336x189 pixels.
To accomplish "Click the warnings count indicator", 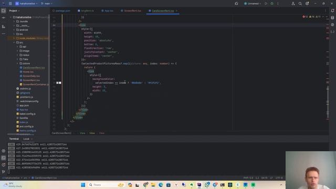I will [x=312, y=16].
